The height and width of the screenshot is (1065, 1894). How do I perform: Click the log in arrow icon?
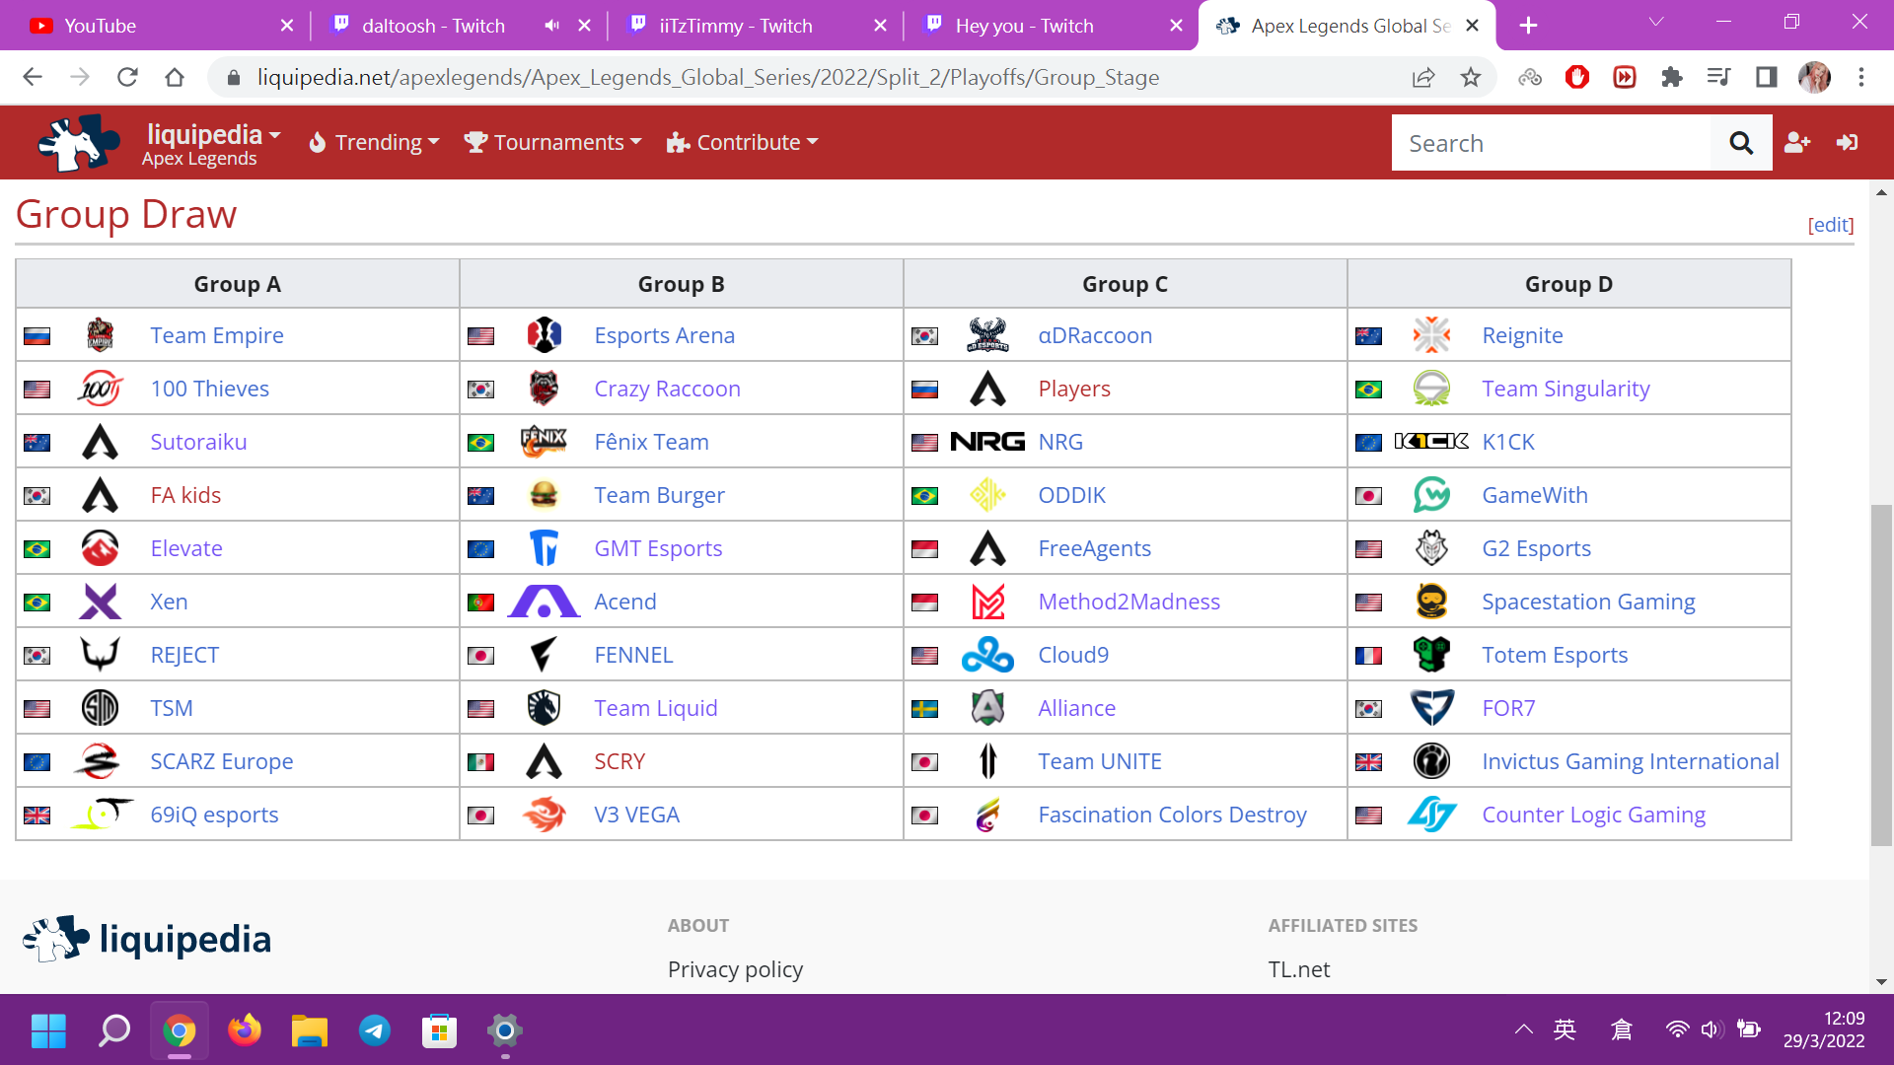pyautogui.click(x=1848, y=143)
